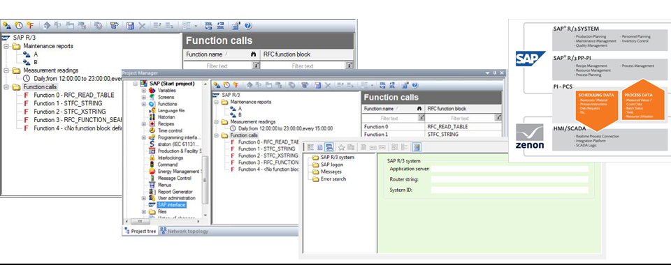Click the Application server input field

click(x=510, y=169)
